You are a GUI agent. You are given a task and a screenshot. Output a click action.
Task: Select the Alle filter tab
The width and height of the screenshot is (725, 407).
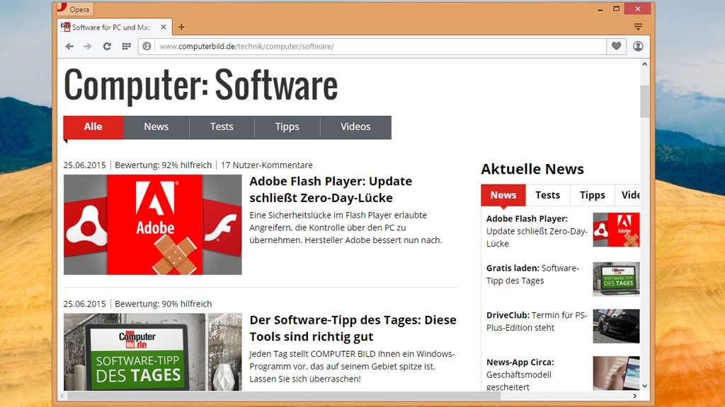[x=93, y=127]
